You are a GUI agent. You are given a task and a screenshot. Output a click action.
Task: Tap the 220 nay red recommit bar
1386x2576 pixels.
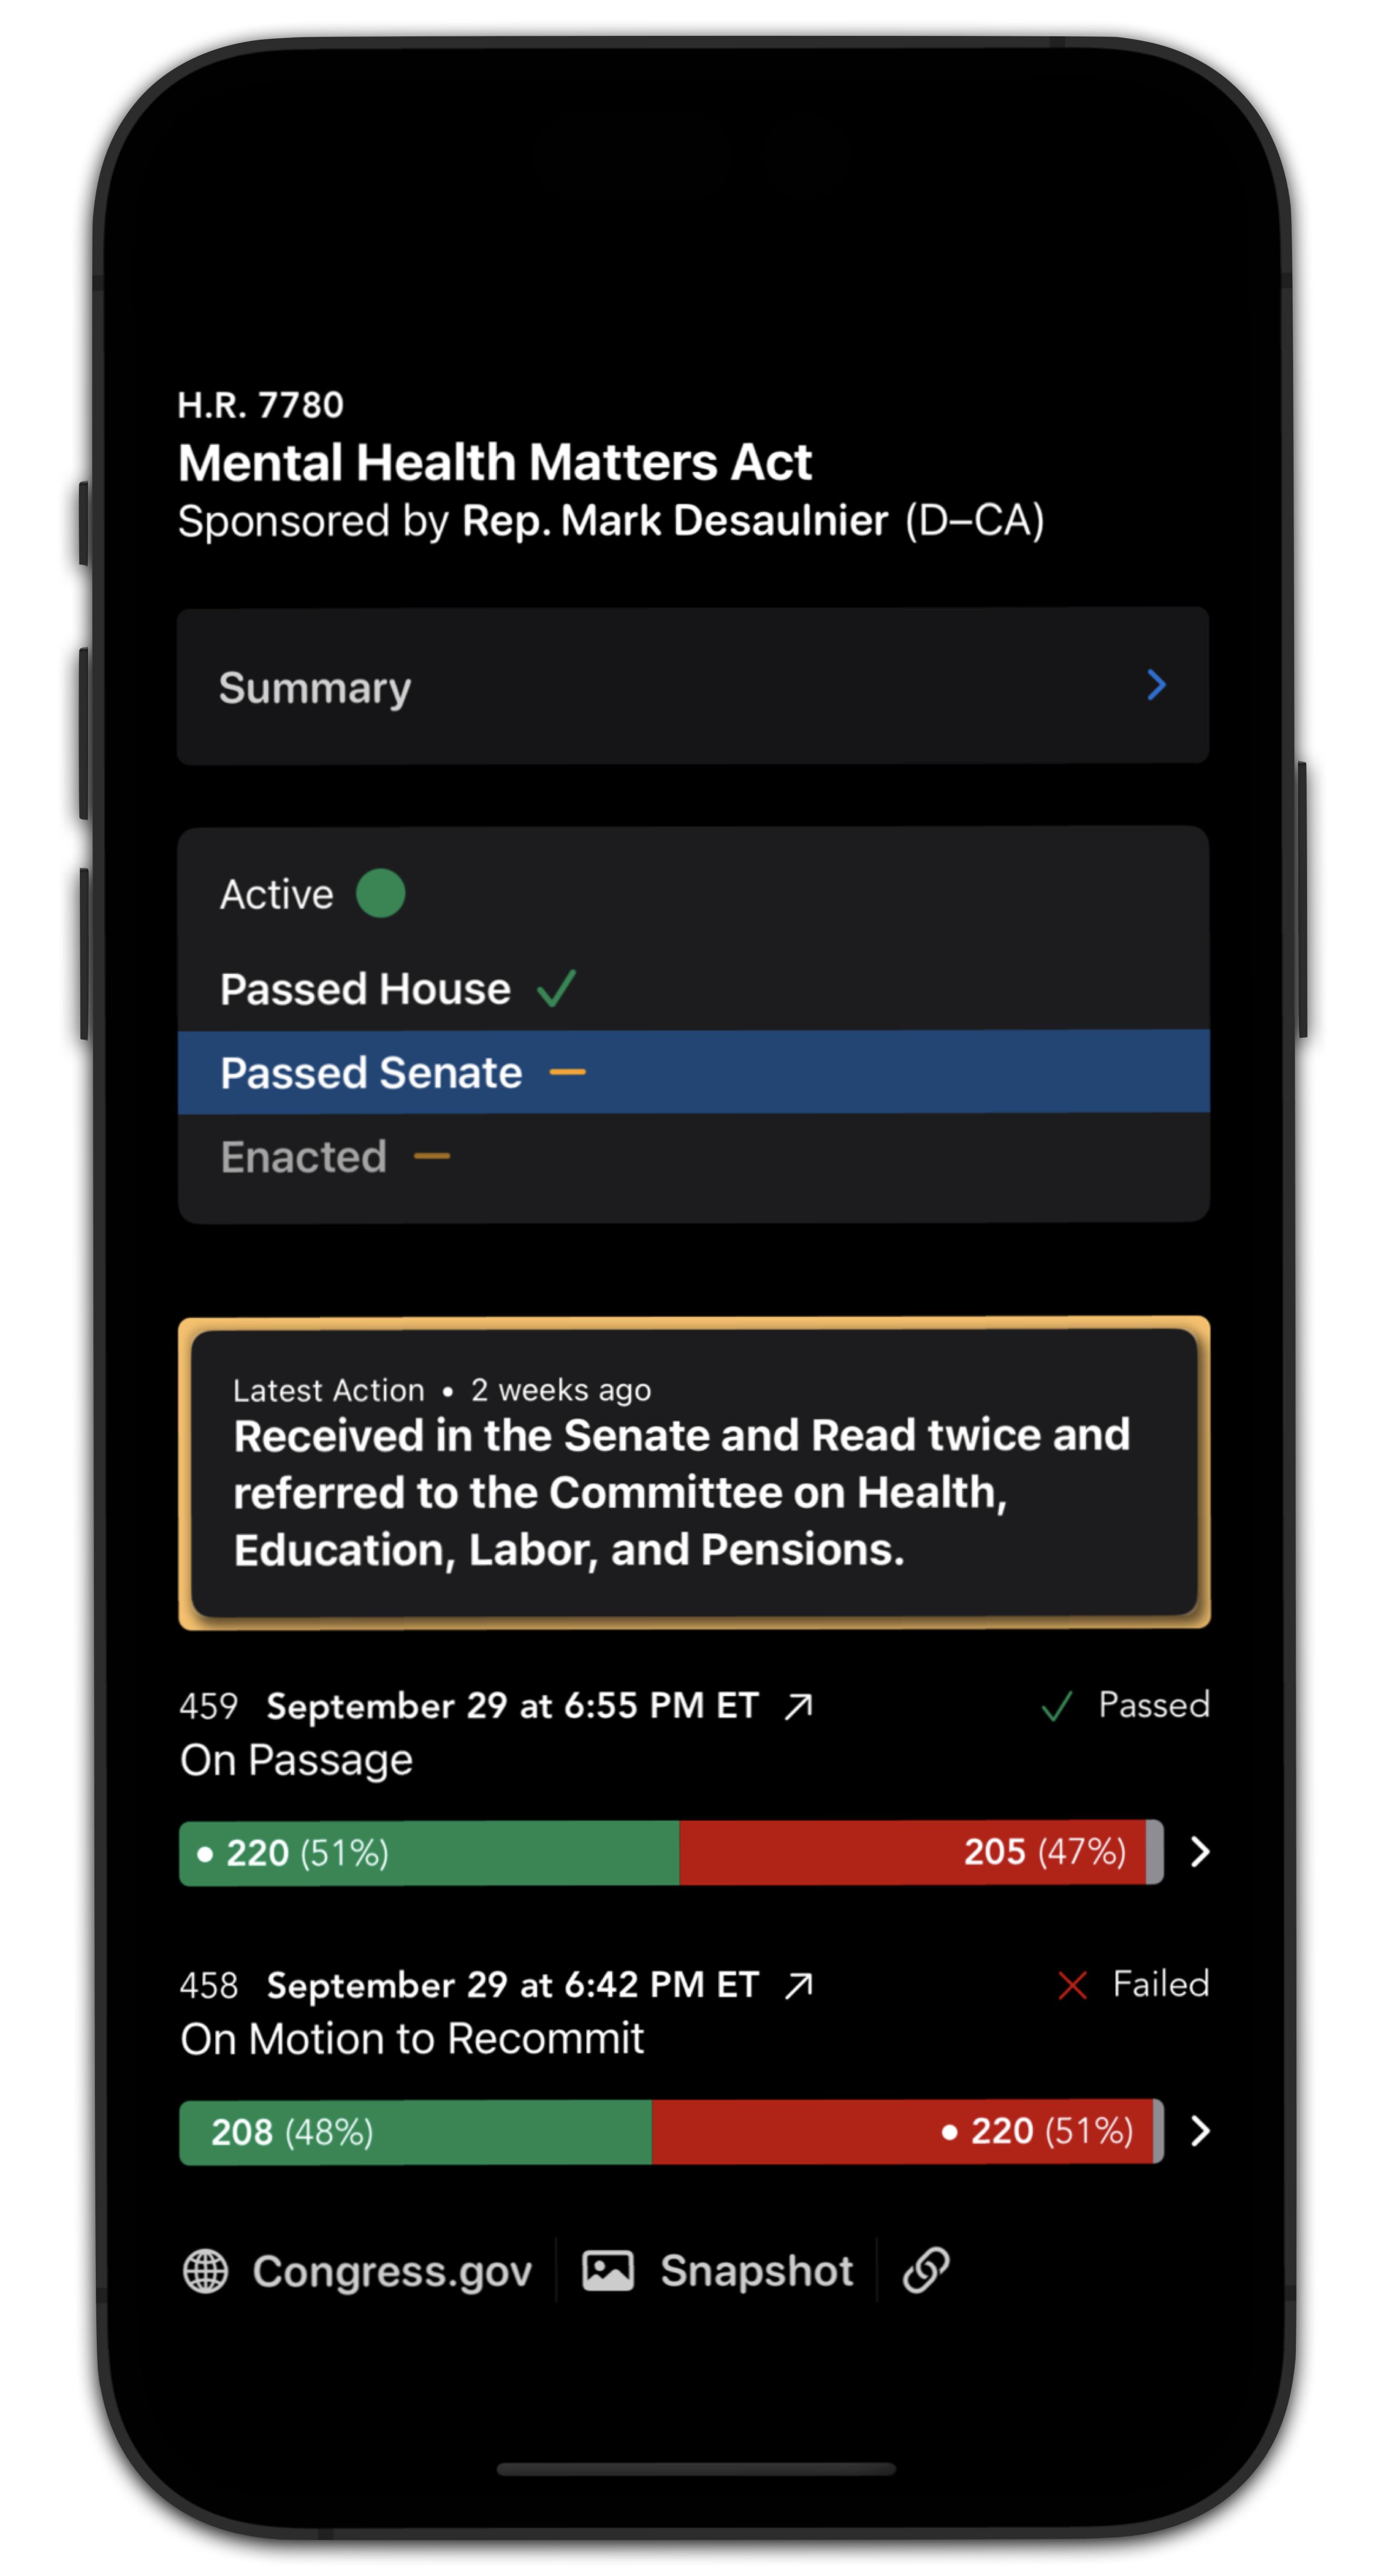pos(902,2131)
